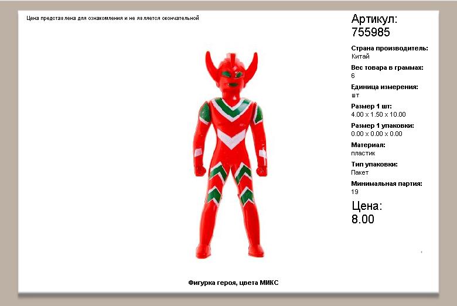
Task: Select the unit value 'шт'
Action: 355,96
